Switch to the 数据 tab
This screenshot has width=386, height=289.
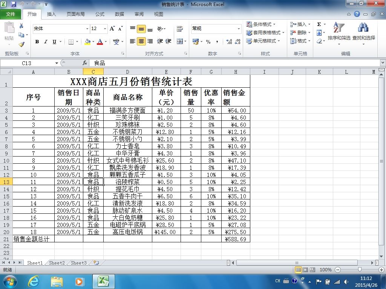(119, 14)
